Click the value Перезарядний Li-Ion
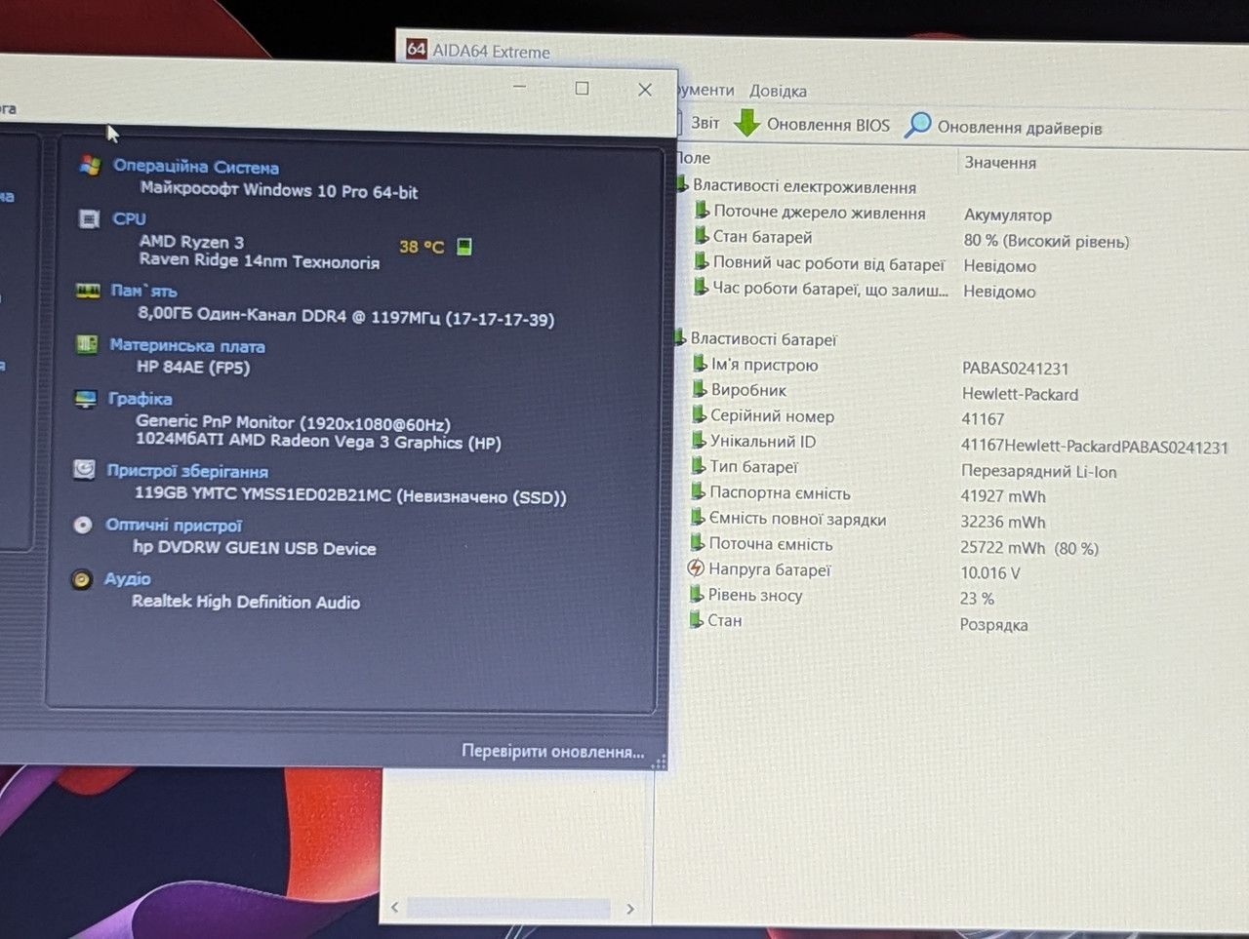The width and height of the screenshot is (1249, 939). (1038, 472)
